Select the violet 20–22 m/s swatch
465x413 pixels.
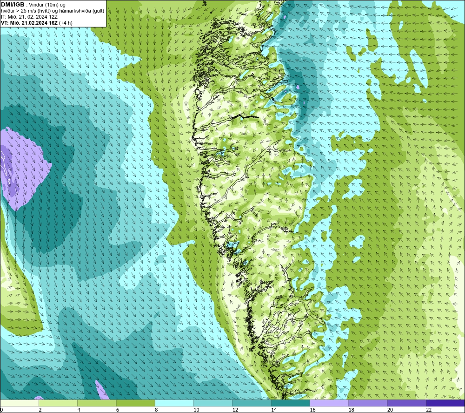(406, 403)
